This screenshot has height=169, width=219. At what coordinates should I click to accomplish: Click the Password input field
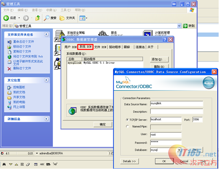pos(166,142)
